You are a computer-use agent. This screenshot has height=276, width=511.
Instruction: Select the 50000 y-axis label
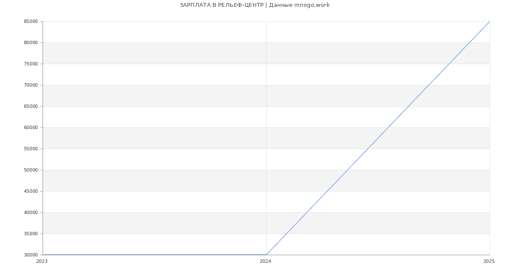31,170
